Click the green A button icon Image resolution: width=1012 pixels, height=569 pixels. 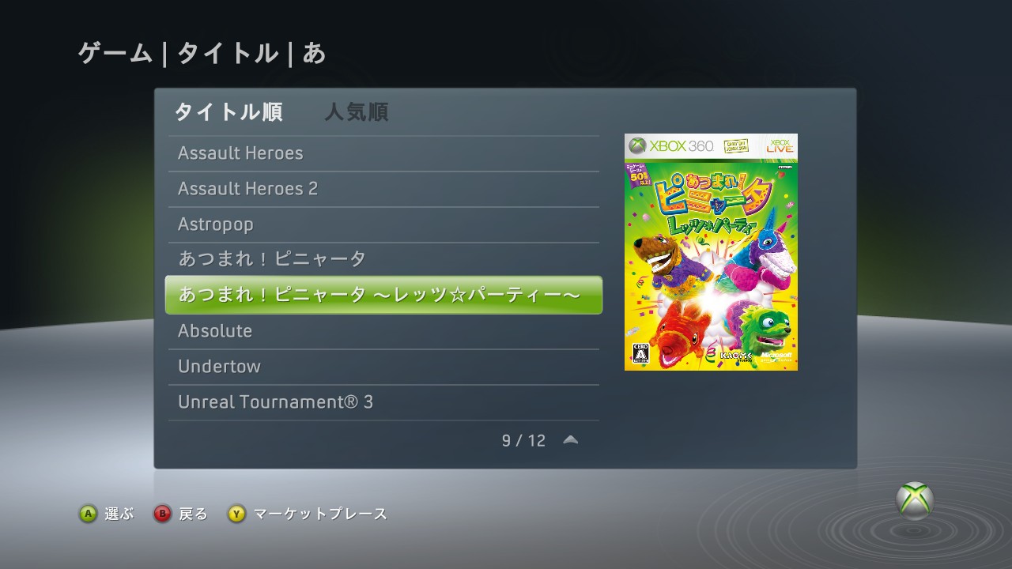88,514
